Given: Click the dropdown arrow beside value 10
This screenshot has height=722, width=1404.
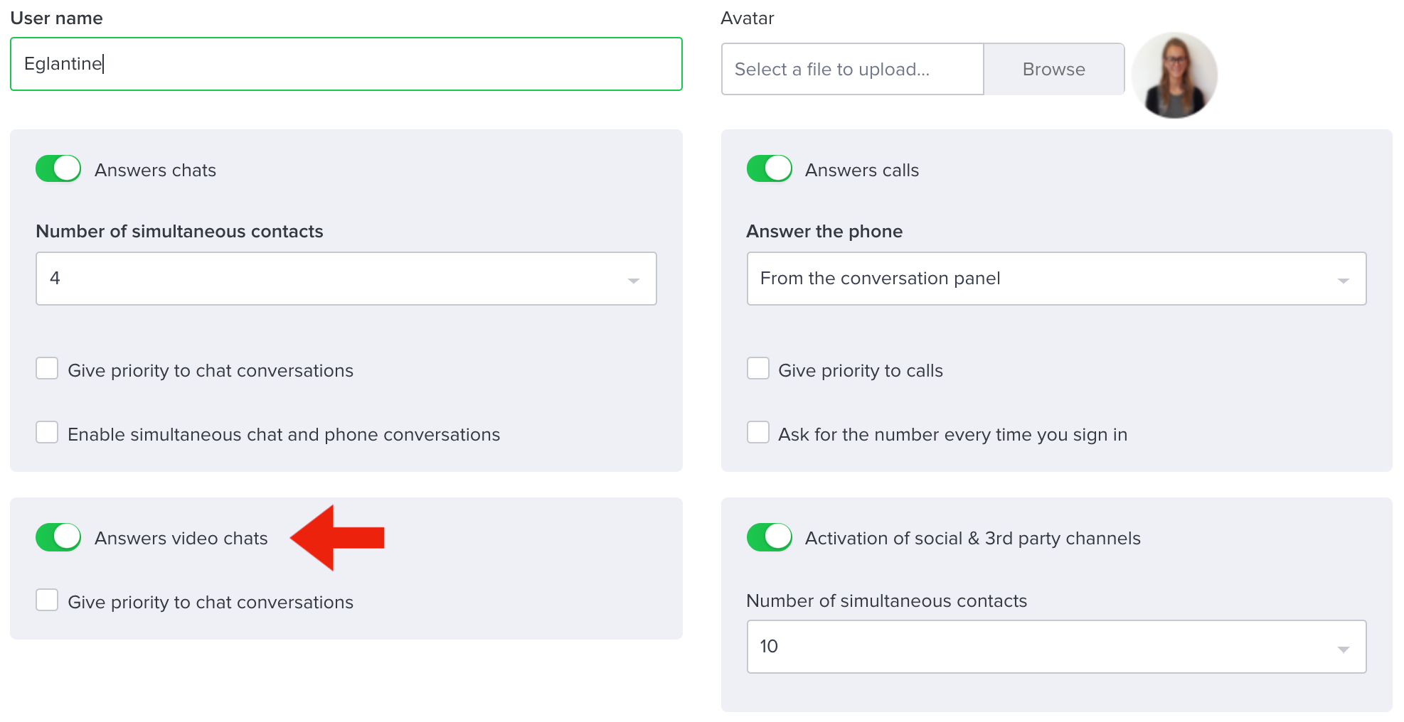Looking at the screenshot, I should (1343, 649).
